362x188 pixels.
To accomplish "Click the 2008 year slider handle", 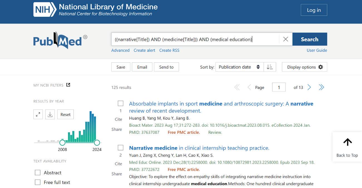I will click(x=62, y=143).
